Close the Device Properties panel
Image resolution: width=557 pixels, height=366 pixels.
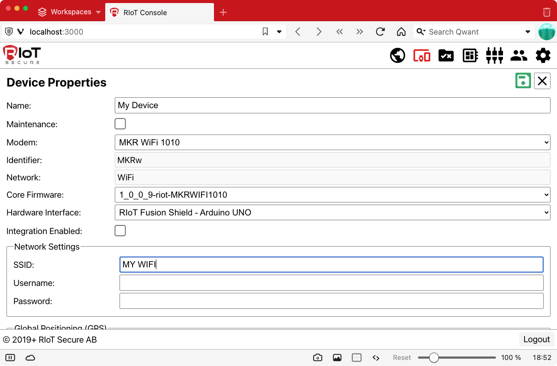pyautogui.click(x=542, y=81)
